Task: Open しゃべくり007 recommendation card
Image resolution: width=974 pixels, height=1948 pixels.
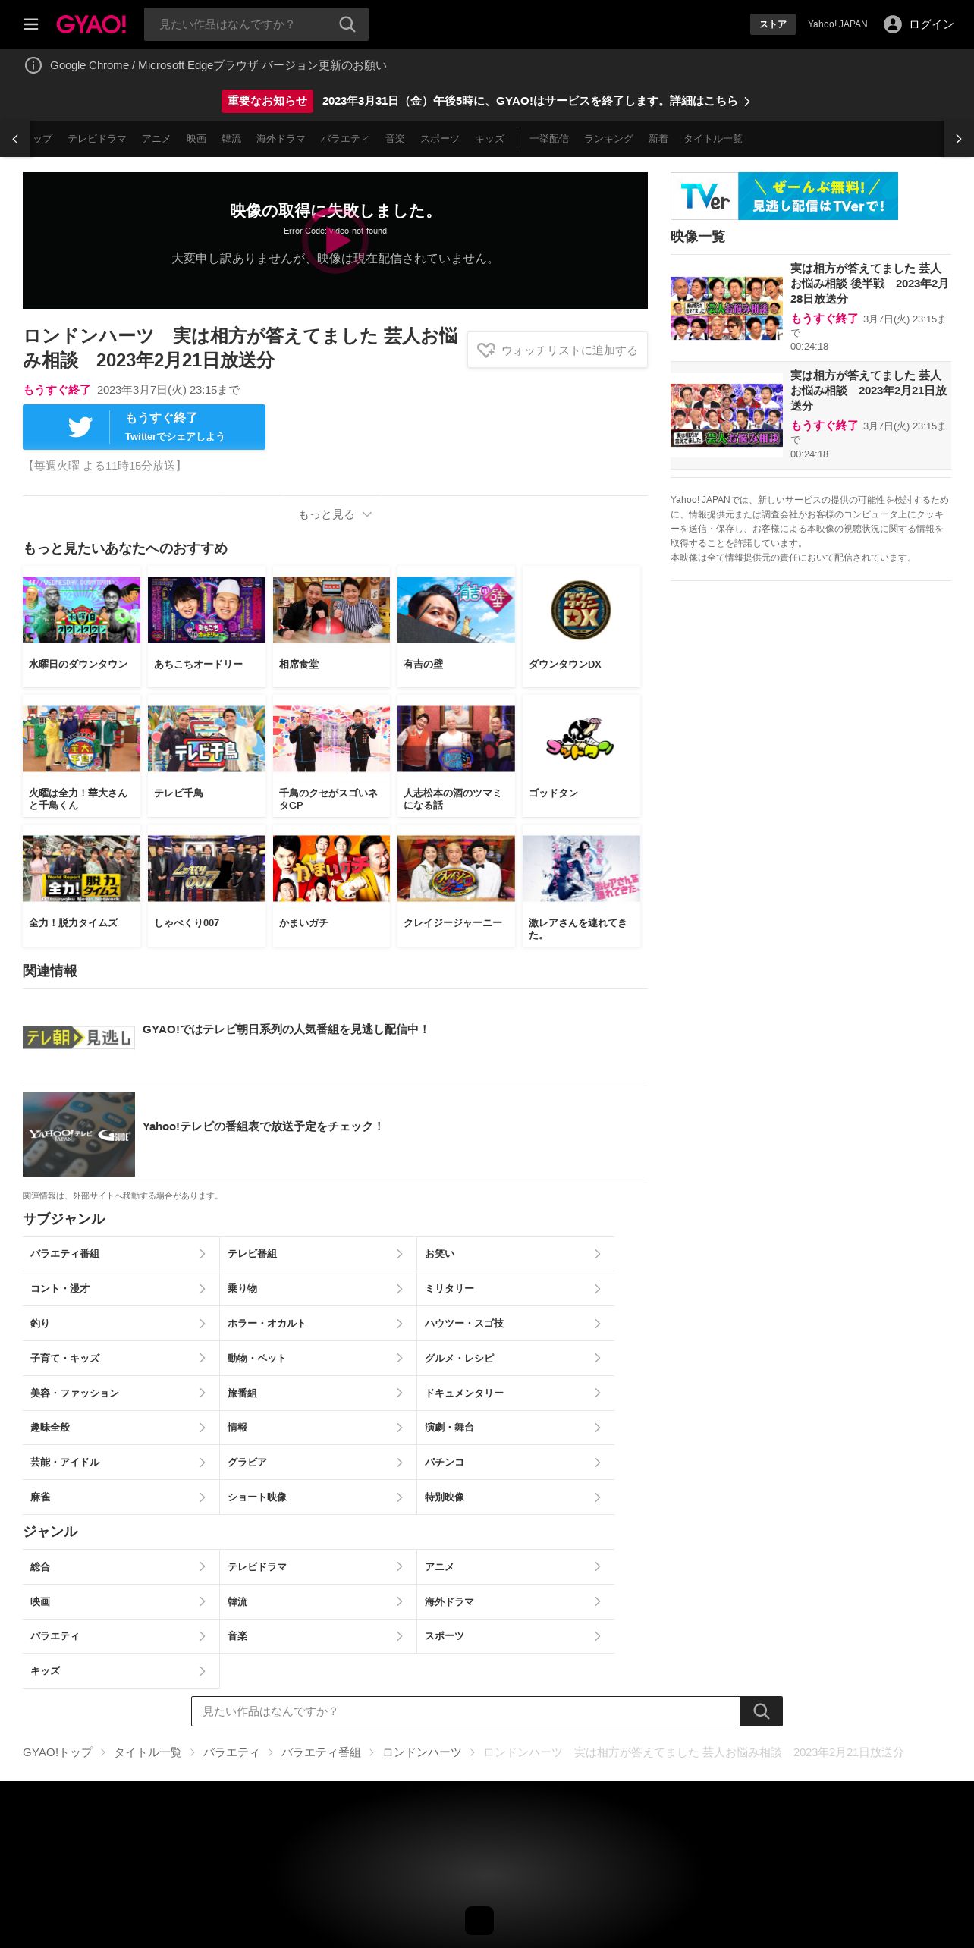Action: 206,885
